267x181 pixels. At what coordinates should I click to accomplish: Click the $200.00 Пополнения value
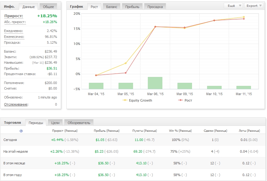(x=51, y=83)
